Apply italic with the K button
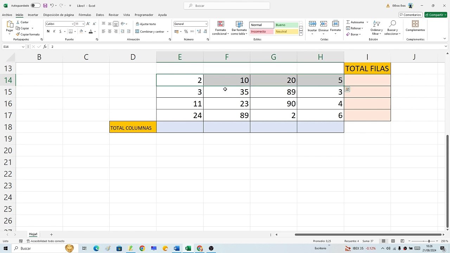This screenshot has height=253, width=450. 54,31
